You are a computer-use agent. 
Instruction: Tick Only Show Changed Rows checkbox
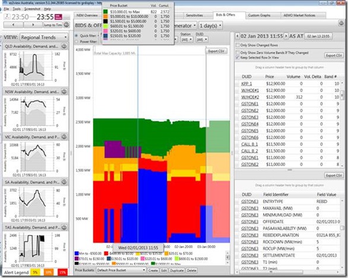click(x=238, y=45)
